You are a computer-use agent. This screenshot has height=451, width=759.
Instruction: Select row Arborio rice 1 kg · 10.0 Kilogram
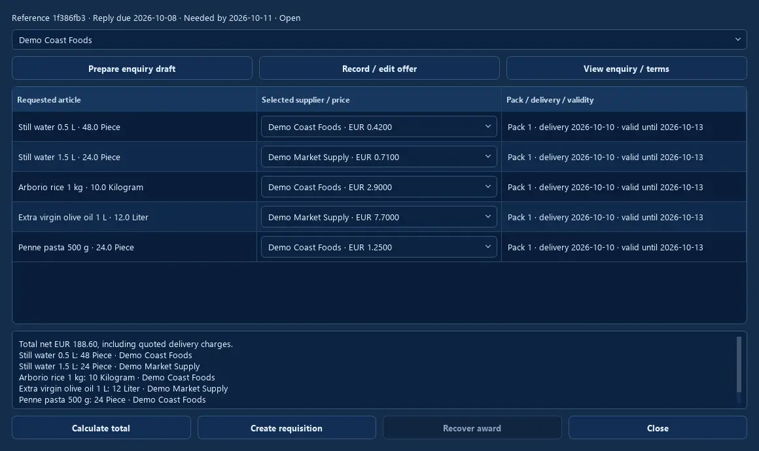point(135,186)
